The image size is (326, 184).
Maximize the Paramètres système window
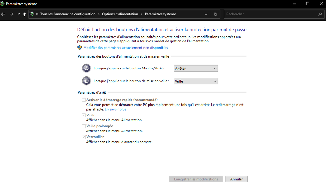click(308, 4)
